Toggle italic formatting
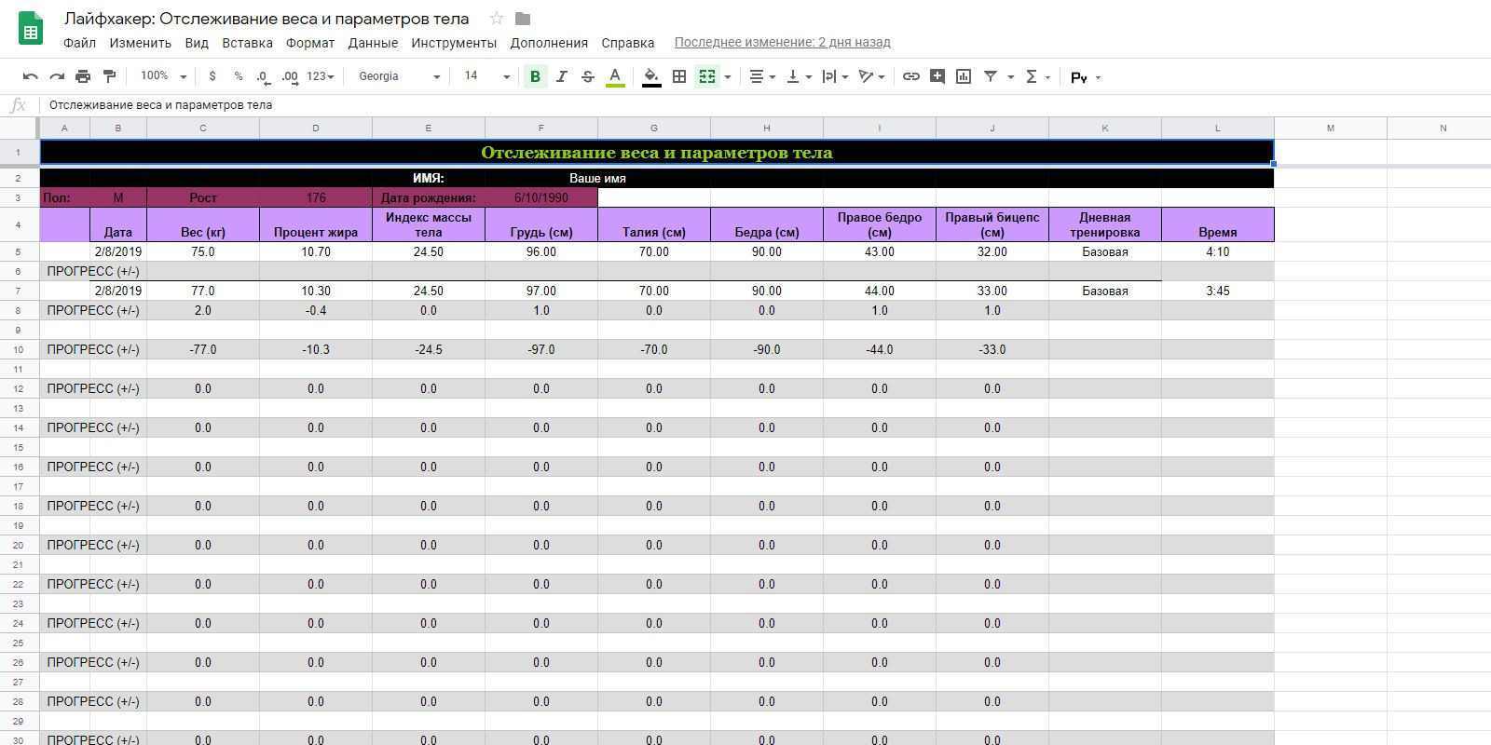1491x745 pixels. click(x=561, y=76)
